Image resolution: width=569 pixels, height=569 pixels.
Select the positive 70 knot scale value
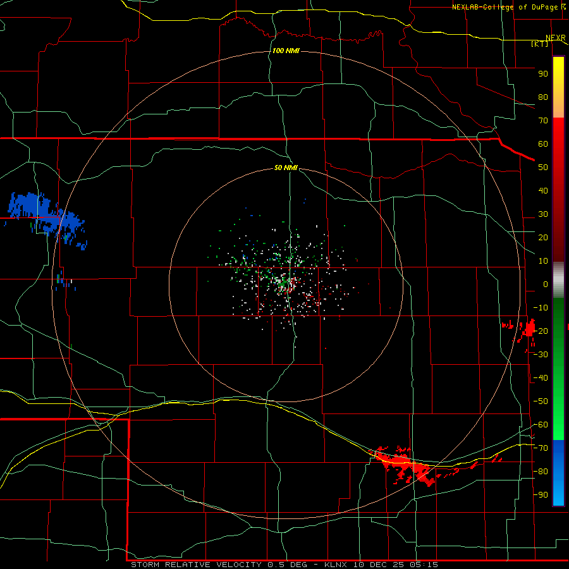(x=543, y=121)
